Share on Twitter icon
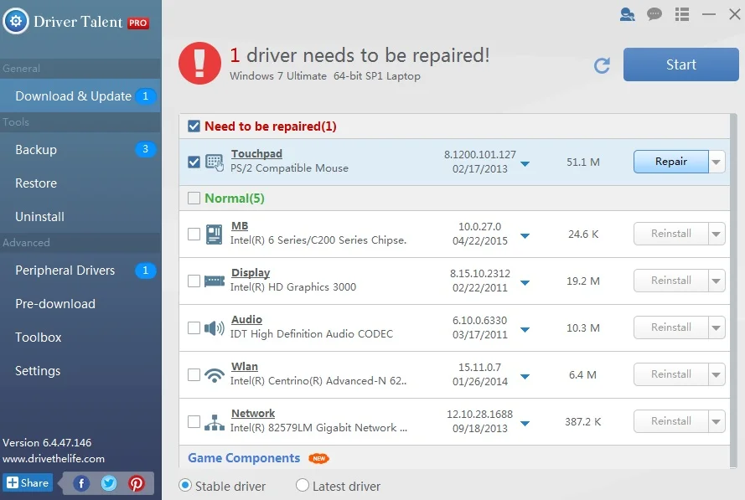745x500 pixels. click(109, 483)
